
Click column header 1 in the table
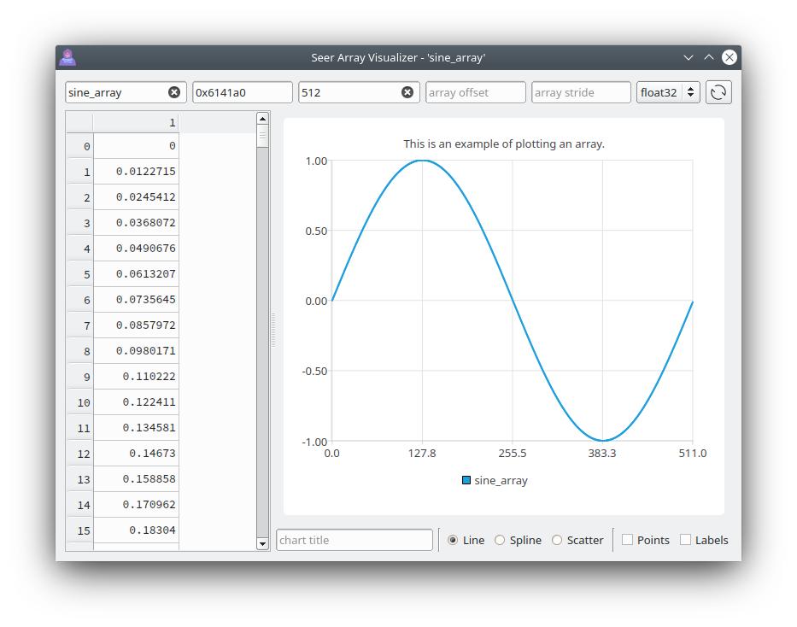[x=136, y=122]
